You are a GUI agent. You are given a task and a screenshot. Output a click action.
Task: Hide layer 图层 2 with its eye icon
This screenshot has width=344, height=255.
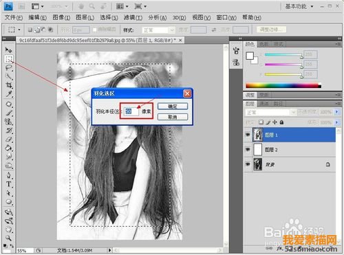248,150
